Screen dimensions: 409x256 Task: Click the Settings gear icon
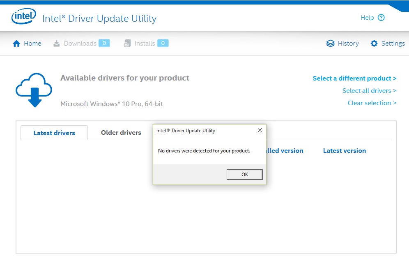pos(374,43)
